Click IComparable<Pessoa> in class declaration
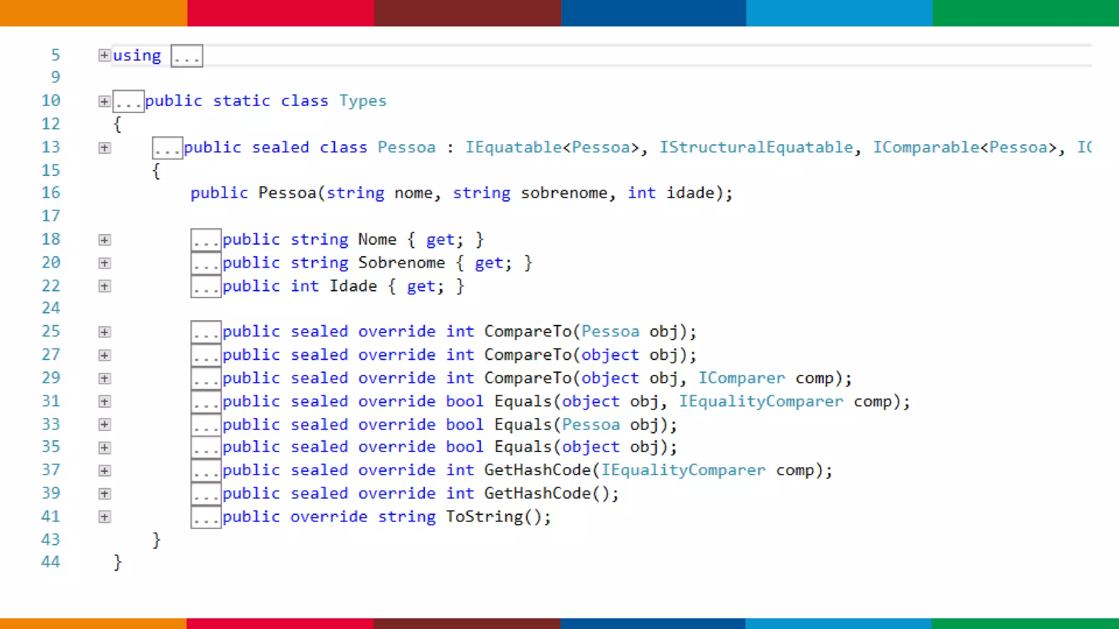The width and height of the screenshot is (1119, 629). point(965,147)
